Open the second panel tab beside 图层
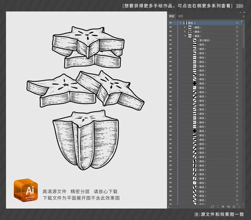251x220 pixels. 181,16
